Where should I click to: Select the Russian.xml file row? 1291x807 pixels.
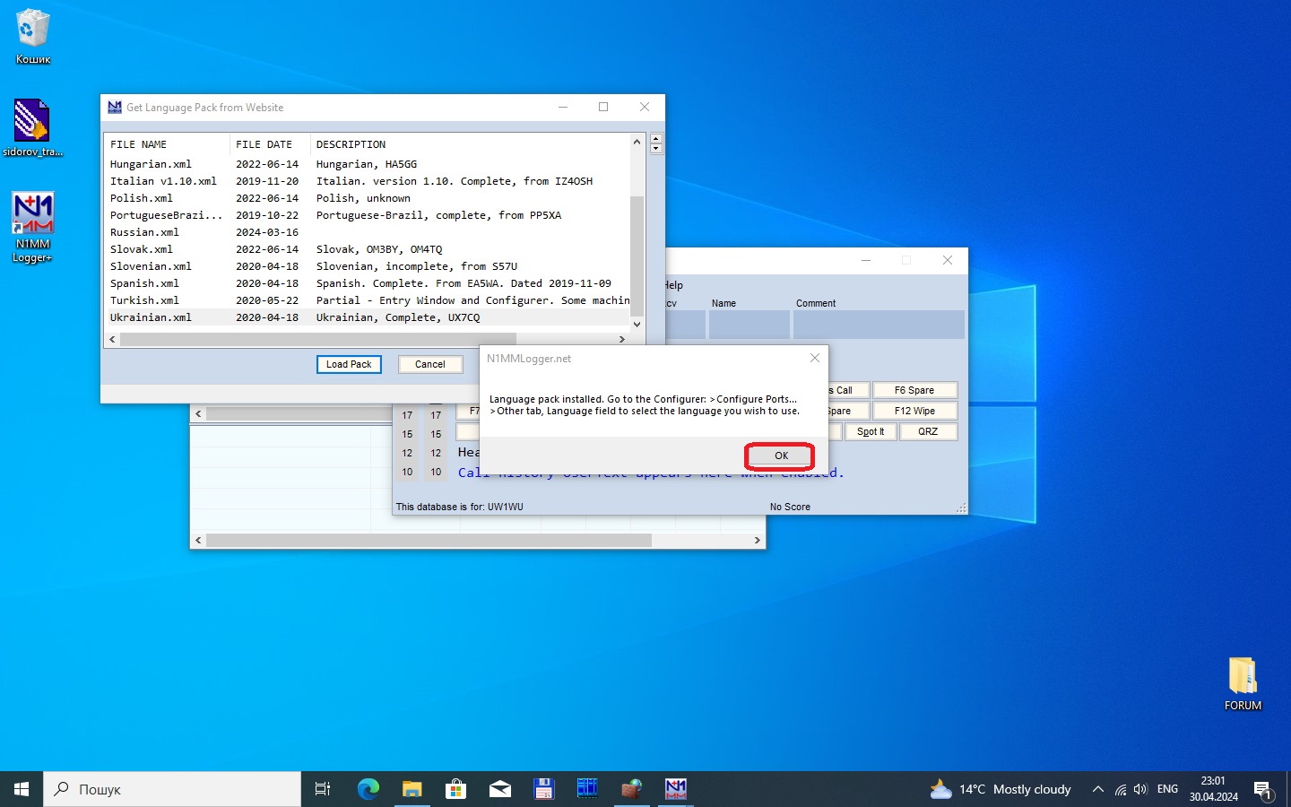coord(368,232)
